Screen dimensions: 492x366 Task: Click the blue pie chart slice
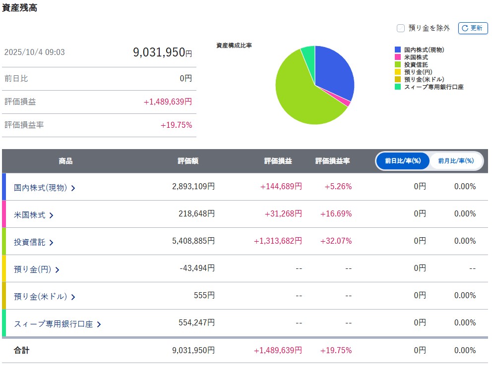[x=335, y=74]
